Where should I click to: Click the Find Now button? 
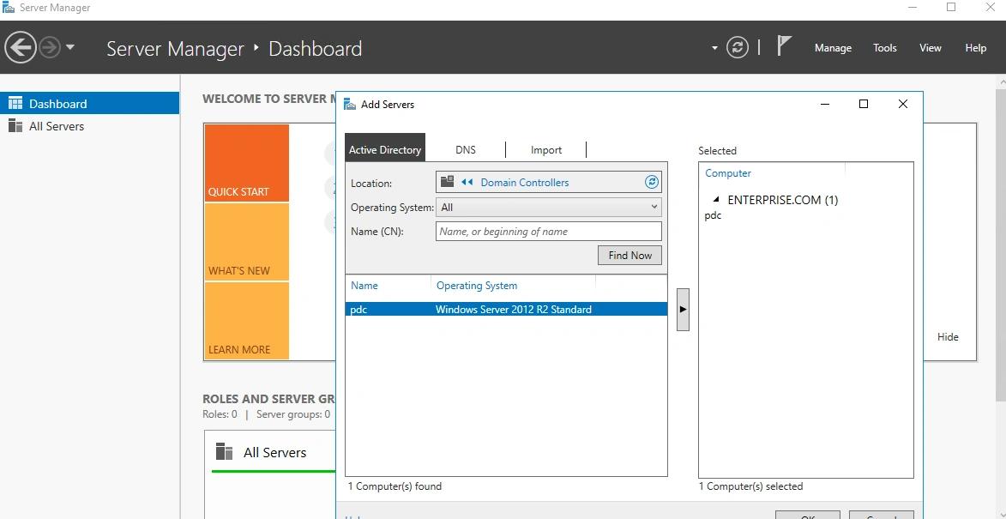click(x=630, y=256)
